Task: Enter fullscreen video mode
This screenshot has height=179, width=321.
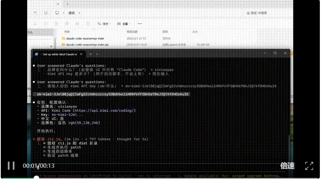Action: 309,166
